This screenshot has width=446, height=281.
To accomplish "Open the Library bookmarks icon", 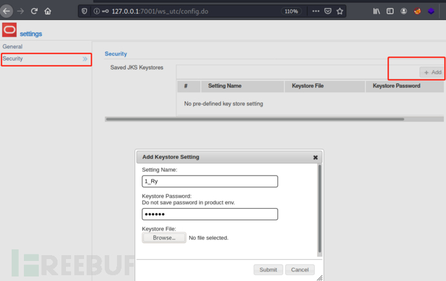I will coord(376,11).
